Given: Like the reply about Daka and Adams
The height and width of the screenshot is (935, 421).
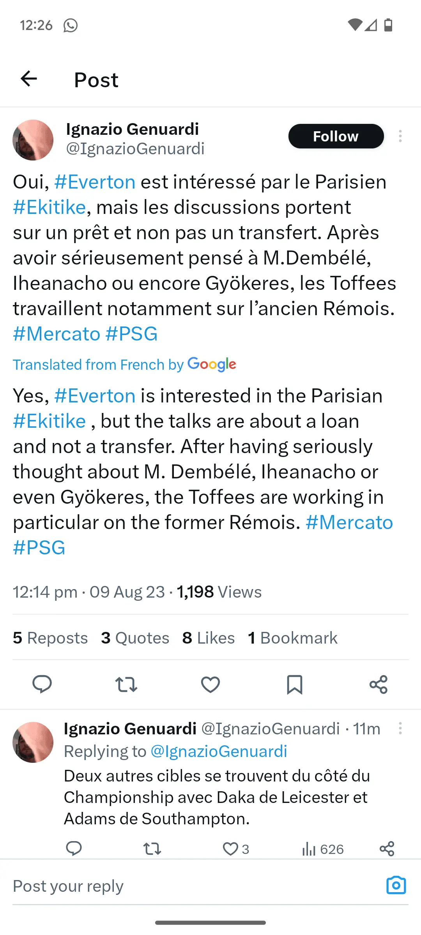Looking at the screenshot, I should pyautogui.click(x=231, y=849).
